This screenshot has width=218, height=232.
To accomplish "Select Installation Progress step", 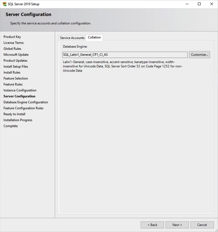I will coord(18,120).
